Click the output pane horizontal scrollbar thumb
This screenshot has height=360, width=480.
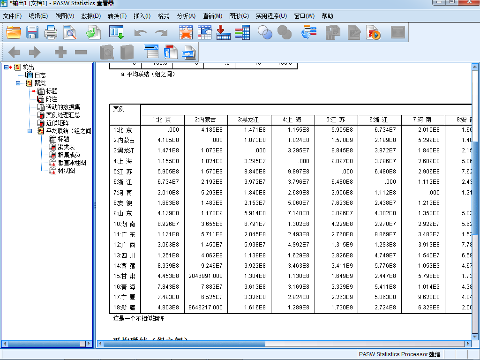pos(185,344)
